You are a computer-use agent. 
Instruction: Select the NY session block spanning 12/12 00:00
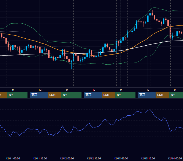(71, 95)
